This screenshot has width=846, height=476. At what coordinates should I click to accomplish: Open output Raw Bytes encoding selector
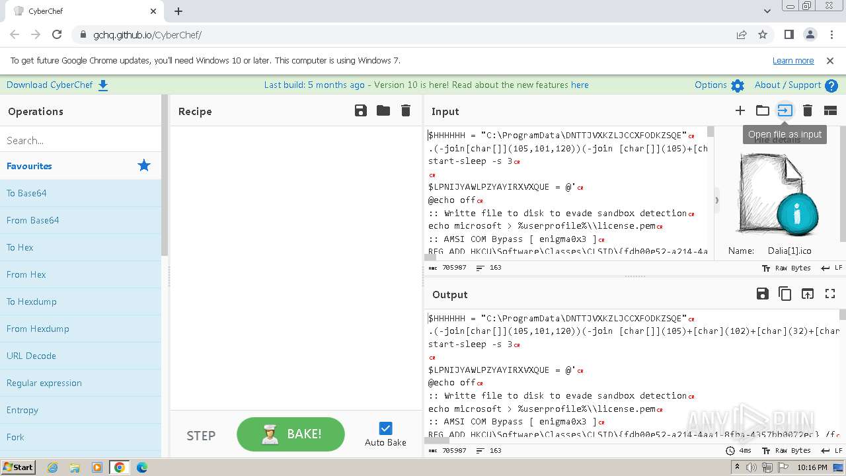[x=787, y=450]
